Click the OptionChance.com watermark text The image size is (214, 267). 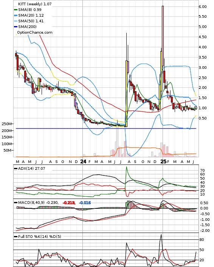point(35,33)
